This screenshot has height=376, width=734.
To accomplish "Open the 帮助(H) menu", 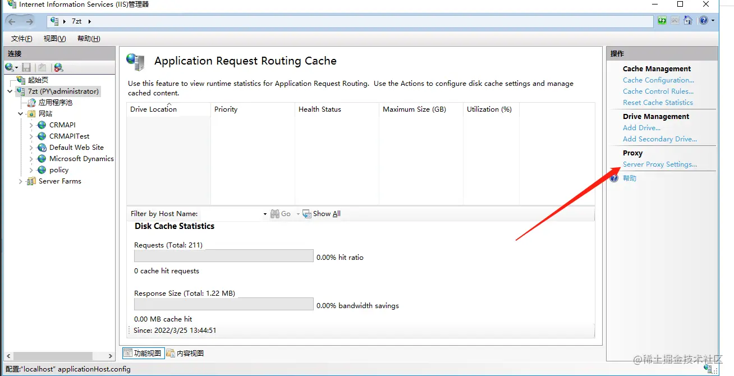I will click(x=89, y=39).
